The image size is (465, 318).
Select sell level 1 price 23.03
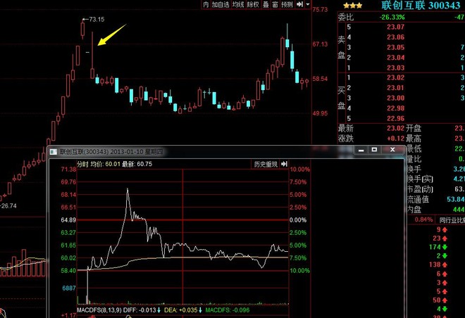(396, 68)
